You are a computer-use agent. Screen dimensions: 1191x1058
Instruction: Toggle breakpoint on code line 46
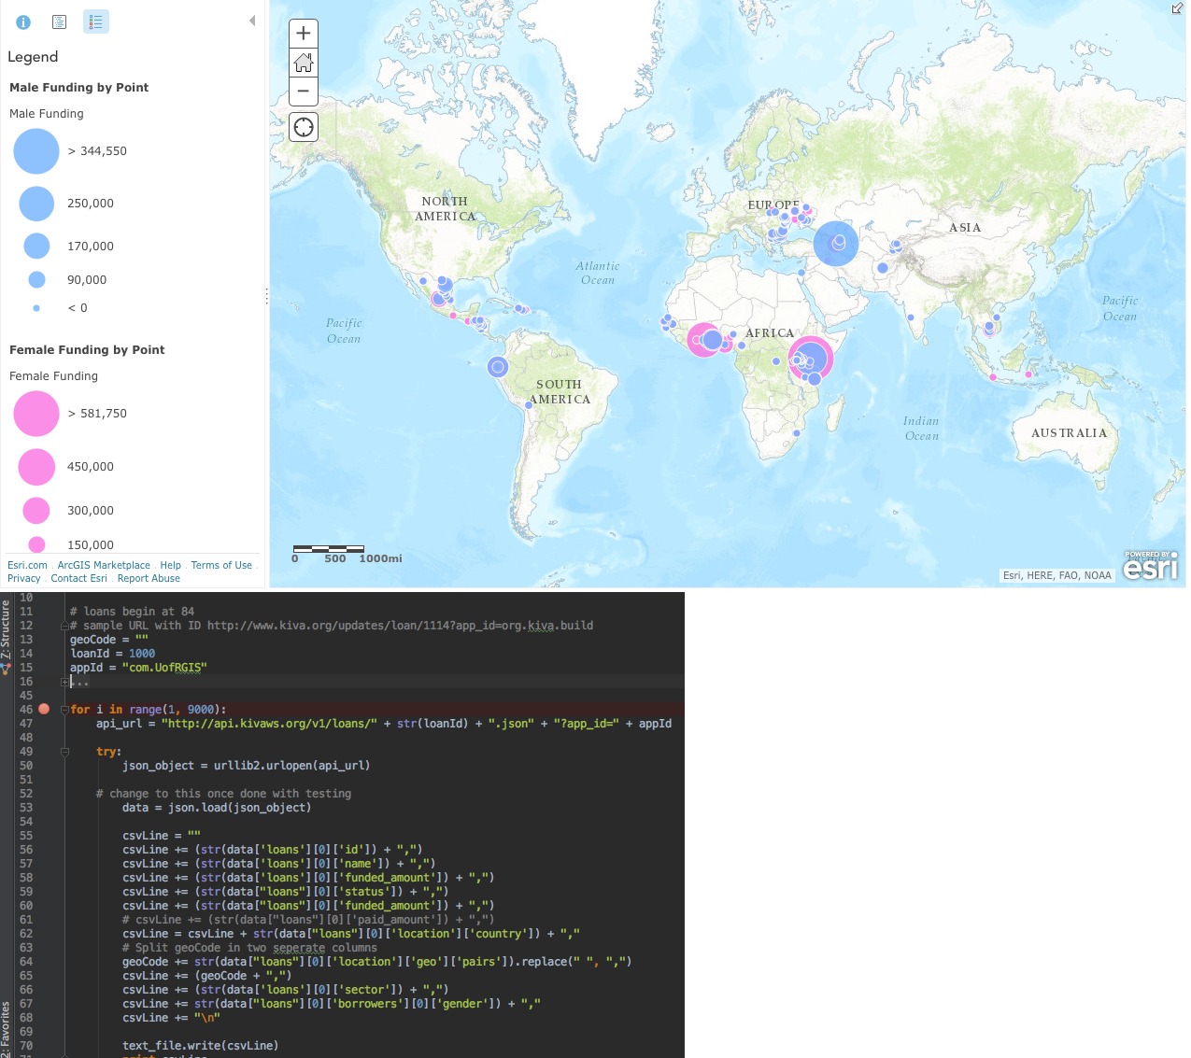(43, 710)
